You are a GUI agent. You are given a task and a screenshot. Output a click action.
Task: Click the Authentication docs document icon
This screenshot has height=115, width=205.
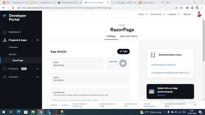(153, 55)
